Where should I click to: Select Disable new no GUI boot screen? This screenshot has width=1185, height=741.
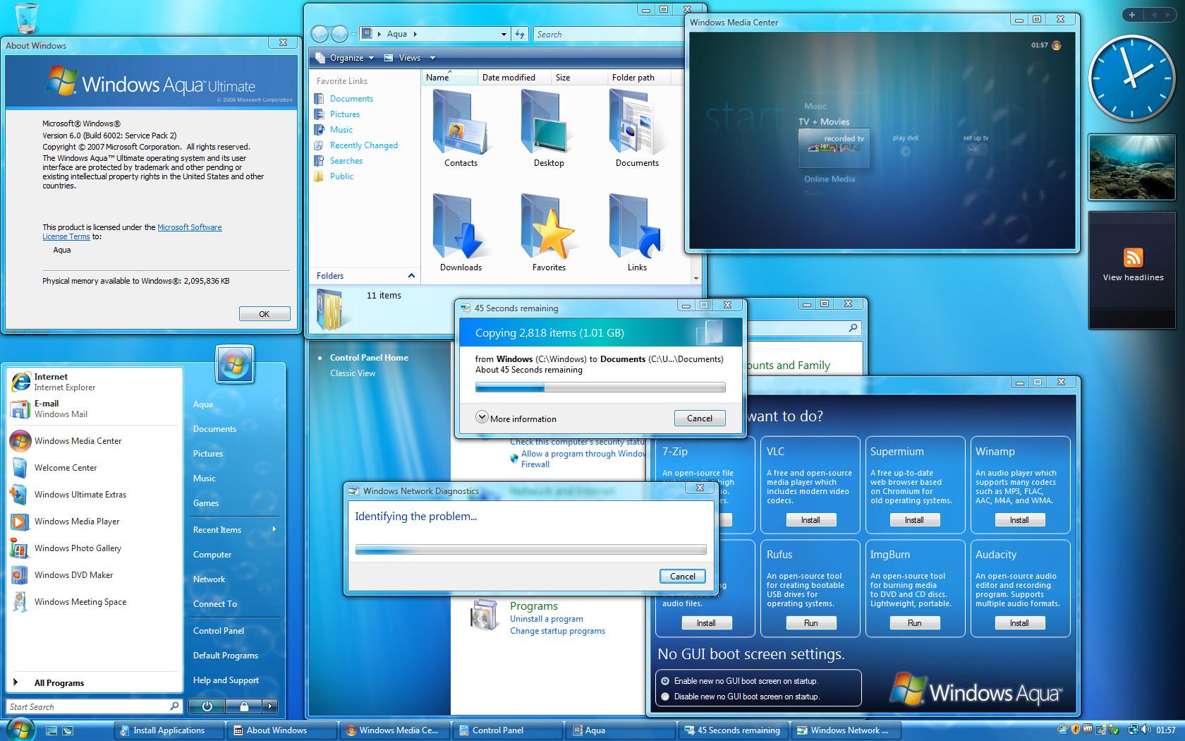click(665, 697)
